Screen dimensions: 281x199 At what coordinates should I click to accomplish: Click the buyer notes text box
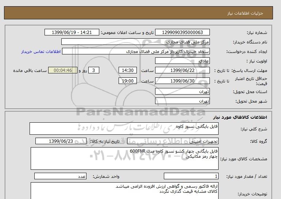(x=124, y=191)
